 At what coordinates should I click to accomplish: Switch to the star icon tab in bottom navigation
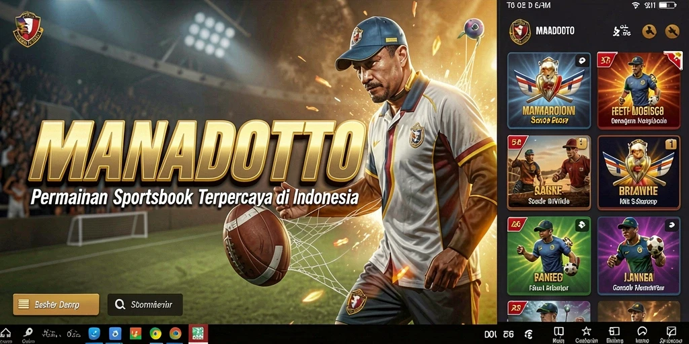pos(586,334)
